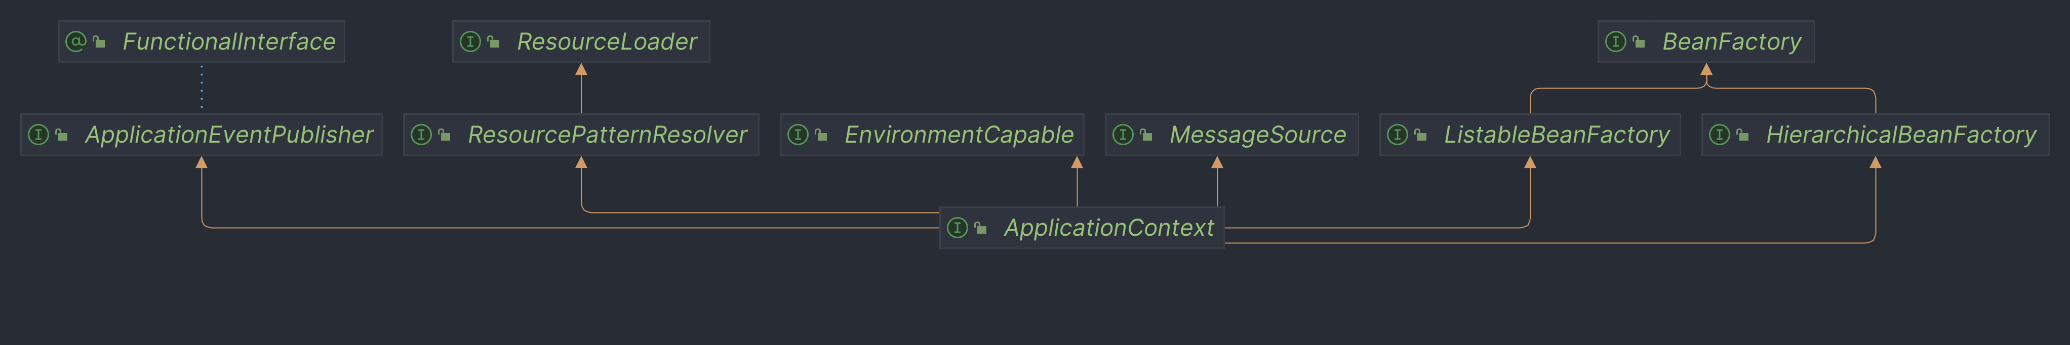Select the ApplicationContext node label
Viewport: 2070px width, 345px height.
point(1109,228)
